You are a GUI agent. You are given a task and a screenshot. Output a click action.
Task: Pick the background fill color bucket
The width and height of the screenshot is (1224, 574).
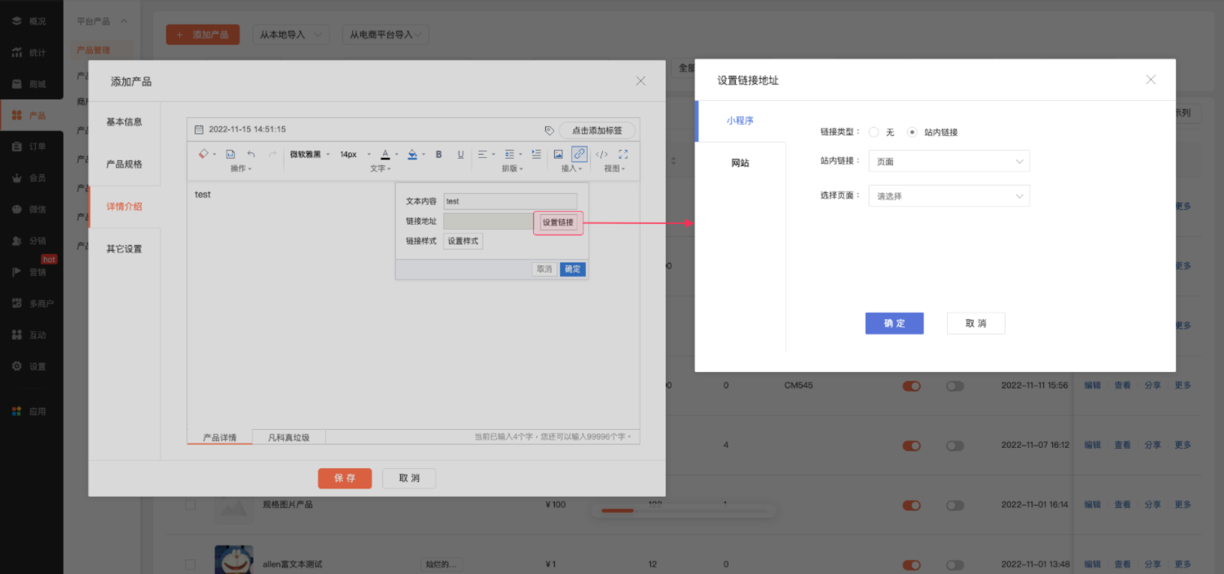click(x=412, y=154)
